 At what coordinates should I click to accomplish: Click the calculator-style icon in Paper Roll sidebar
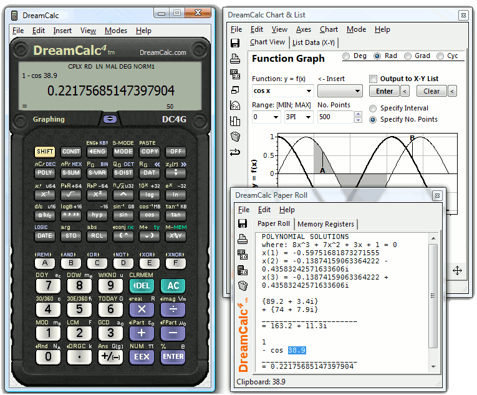tap(243, 270)
